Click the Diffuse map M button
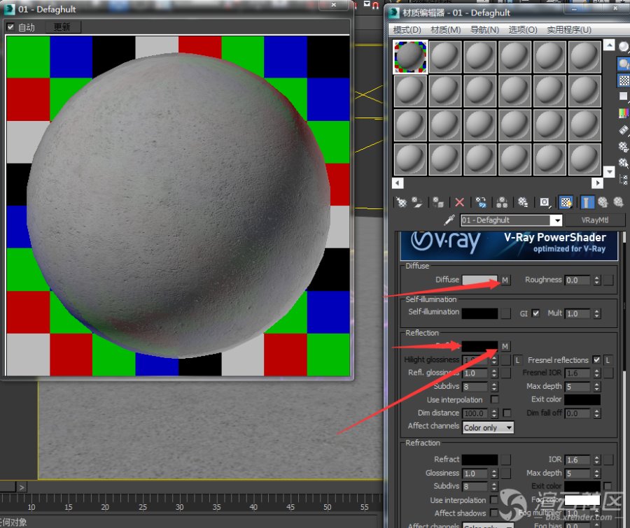This screenshot has width=630, height=528. [505, 280]
